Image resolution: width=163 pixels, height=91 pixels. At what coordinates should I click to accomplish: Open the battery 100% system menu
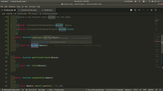[158, 2]
